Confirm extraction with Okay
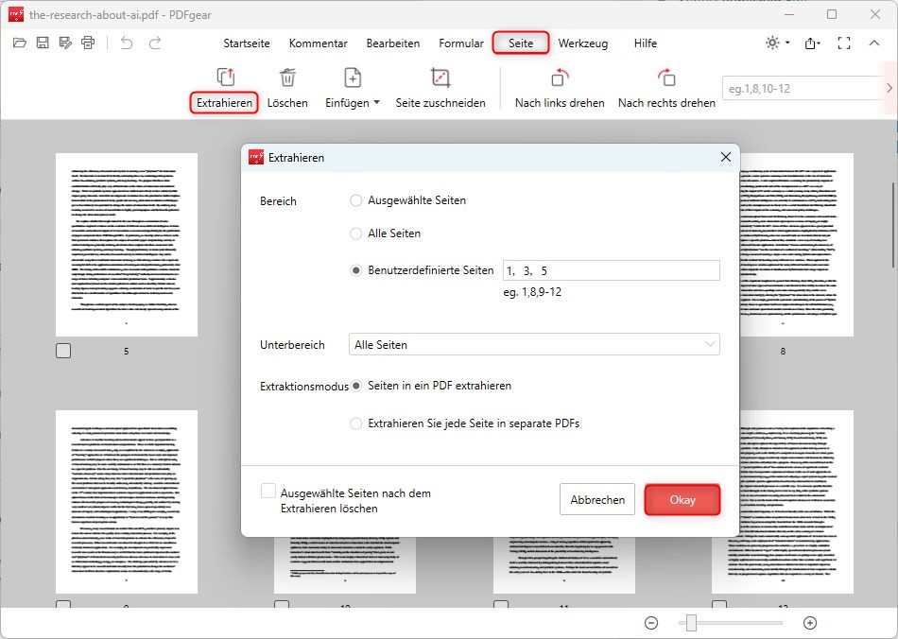Image resolution: width=898 pixels, height=639 pixels. 682,499
